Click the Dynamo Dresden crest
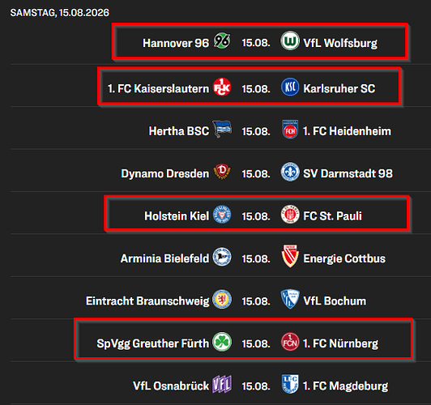Image resolution: width=431 pixels, height=405 pixels. click(222, 172)
